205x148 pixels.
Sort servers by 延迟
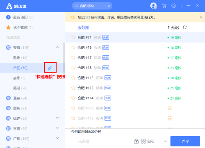pos(173,27)
